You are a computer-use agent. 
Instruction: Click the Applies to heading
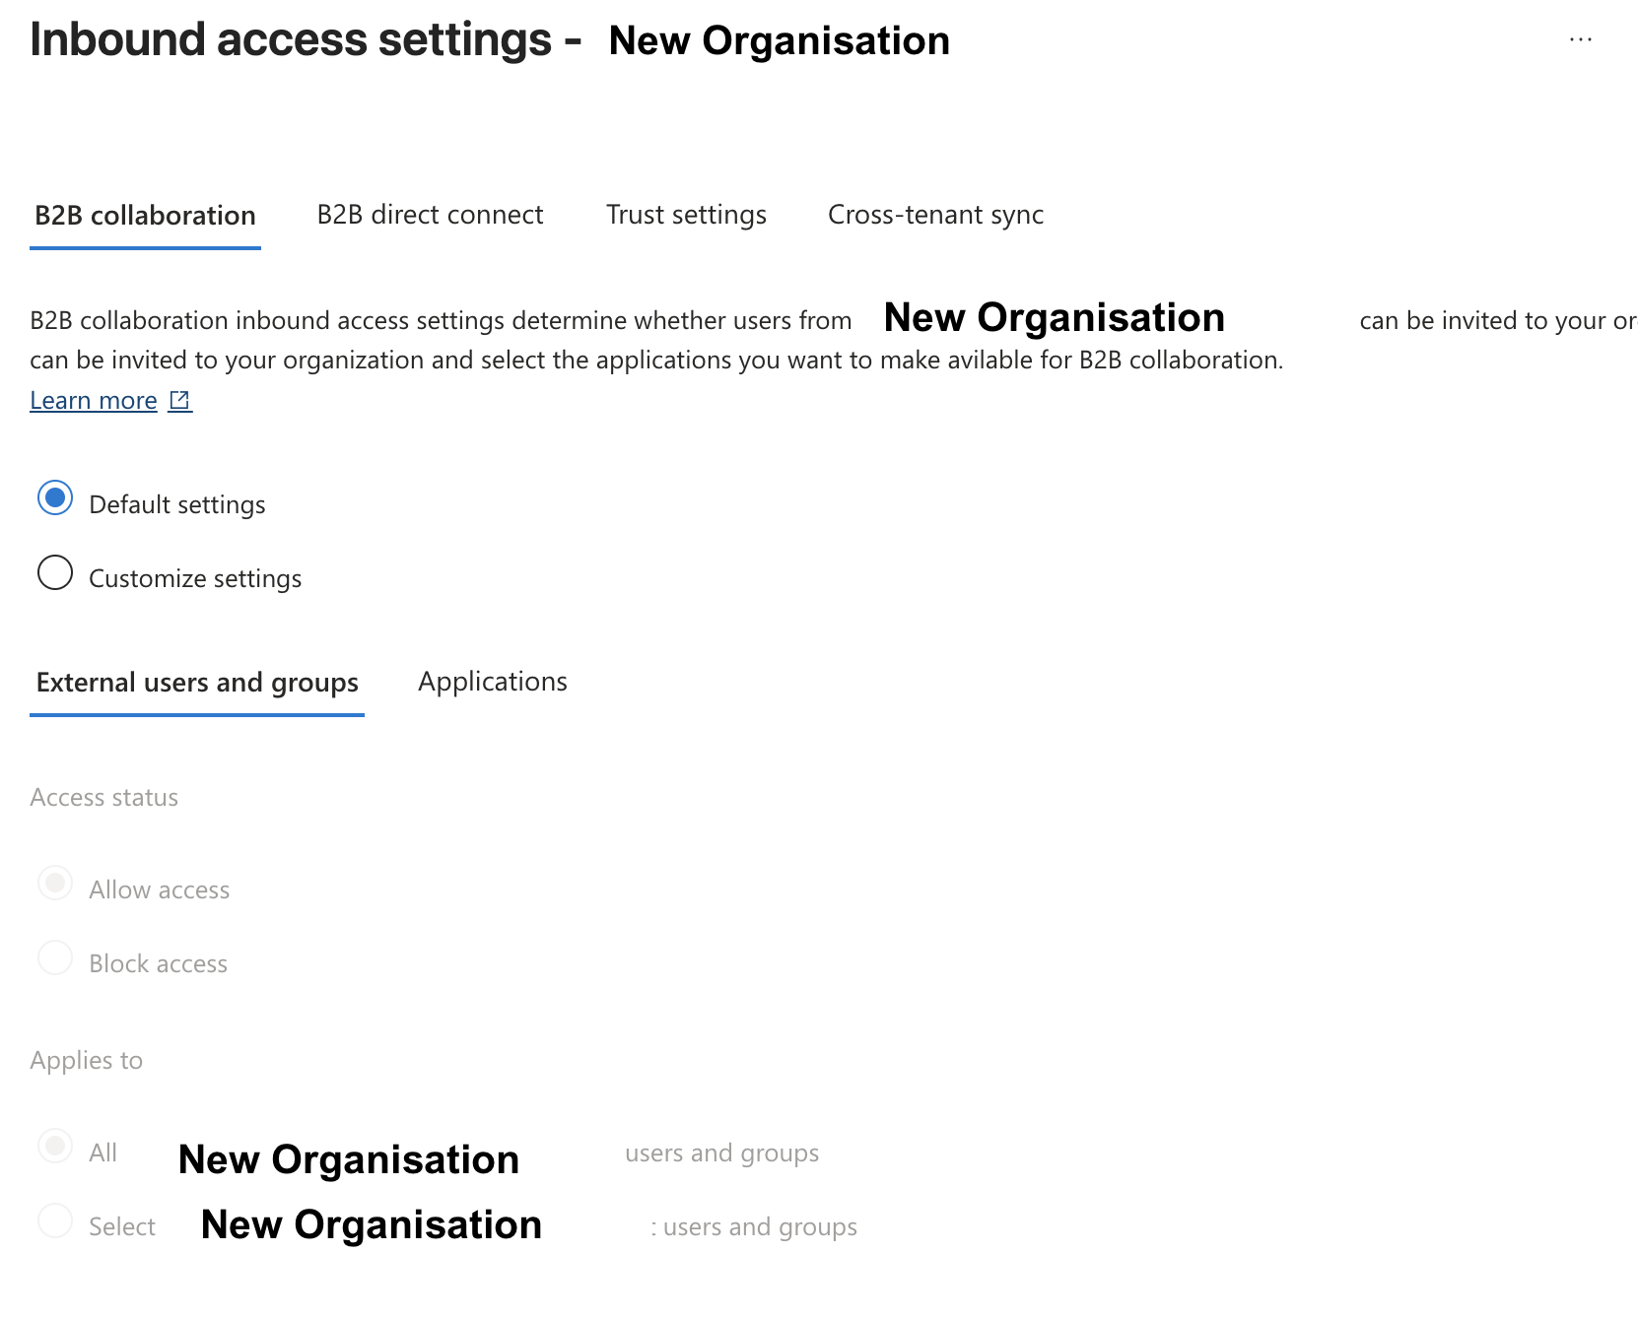pos(86,1060)
